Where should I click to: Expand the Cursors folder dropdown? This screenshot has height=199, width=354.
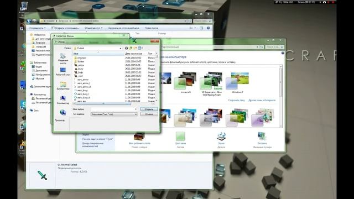(121, 48)
